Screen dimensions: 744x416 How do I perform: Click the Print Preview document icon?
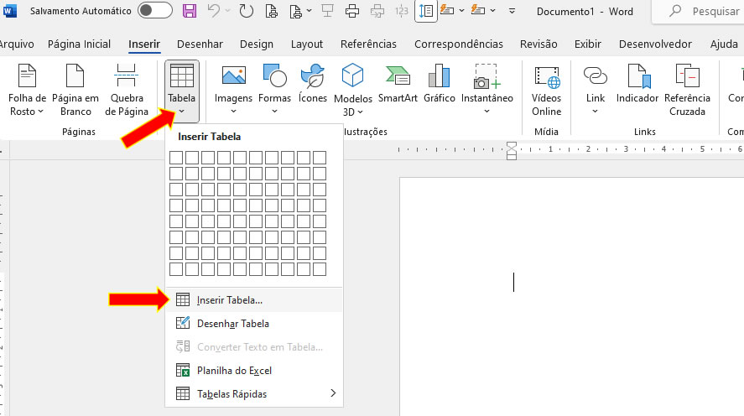272,10
